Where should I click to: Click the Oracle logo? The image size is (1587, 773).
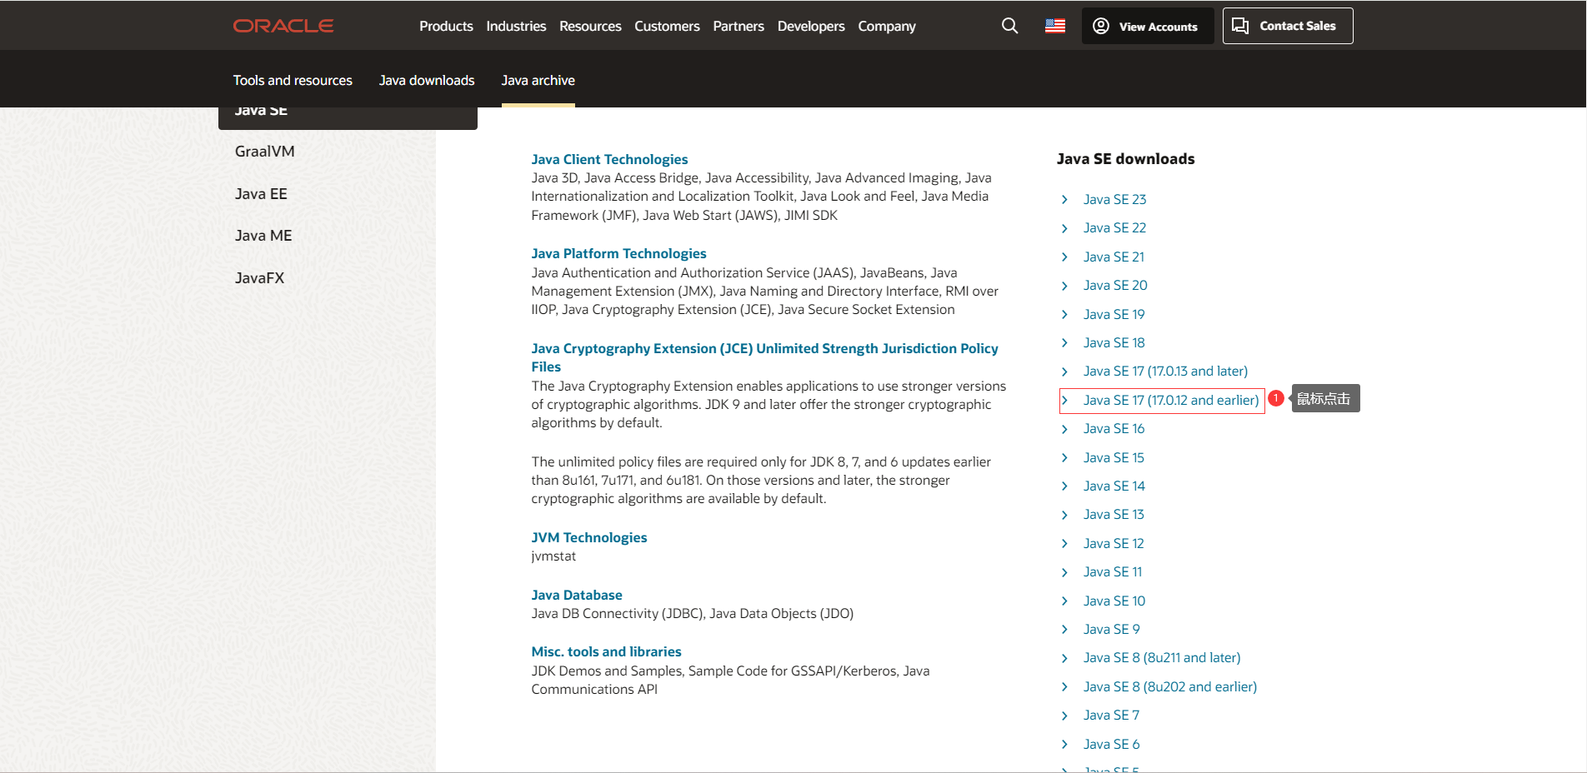tap(283, 26)
